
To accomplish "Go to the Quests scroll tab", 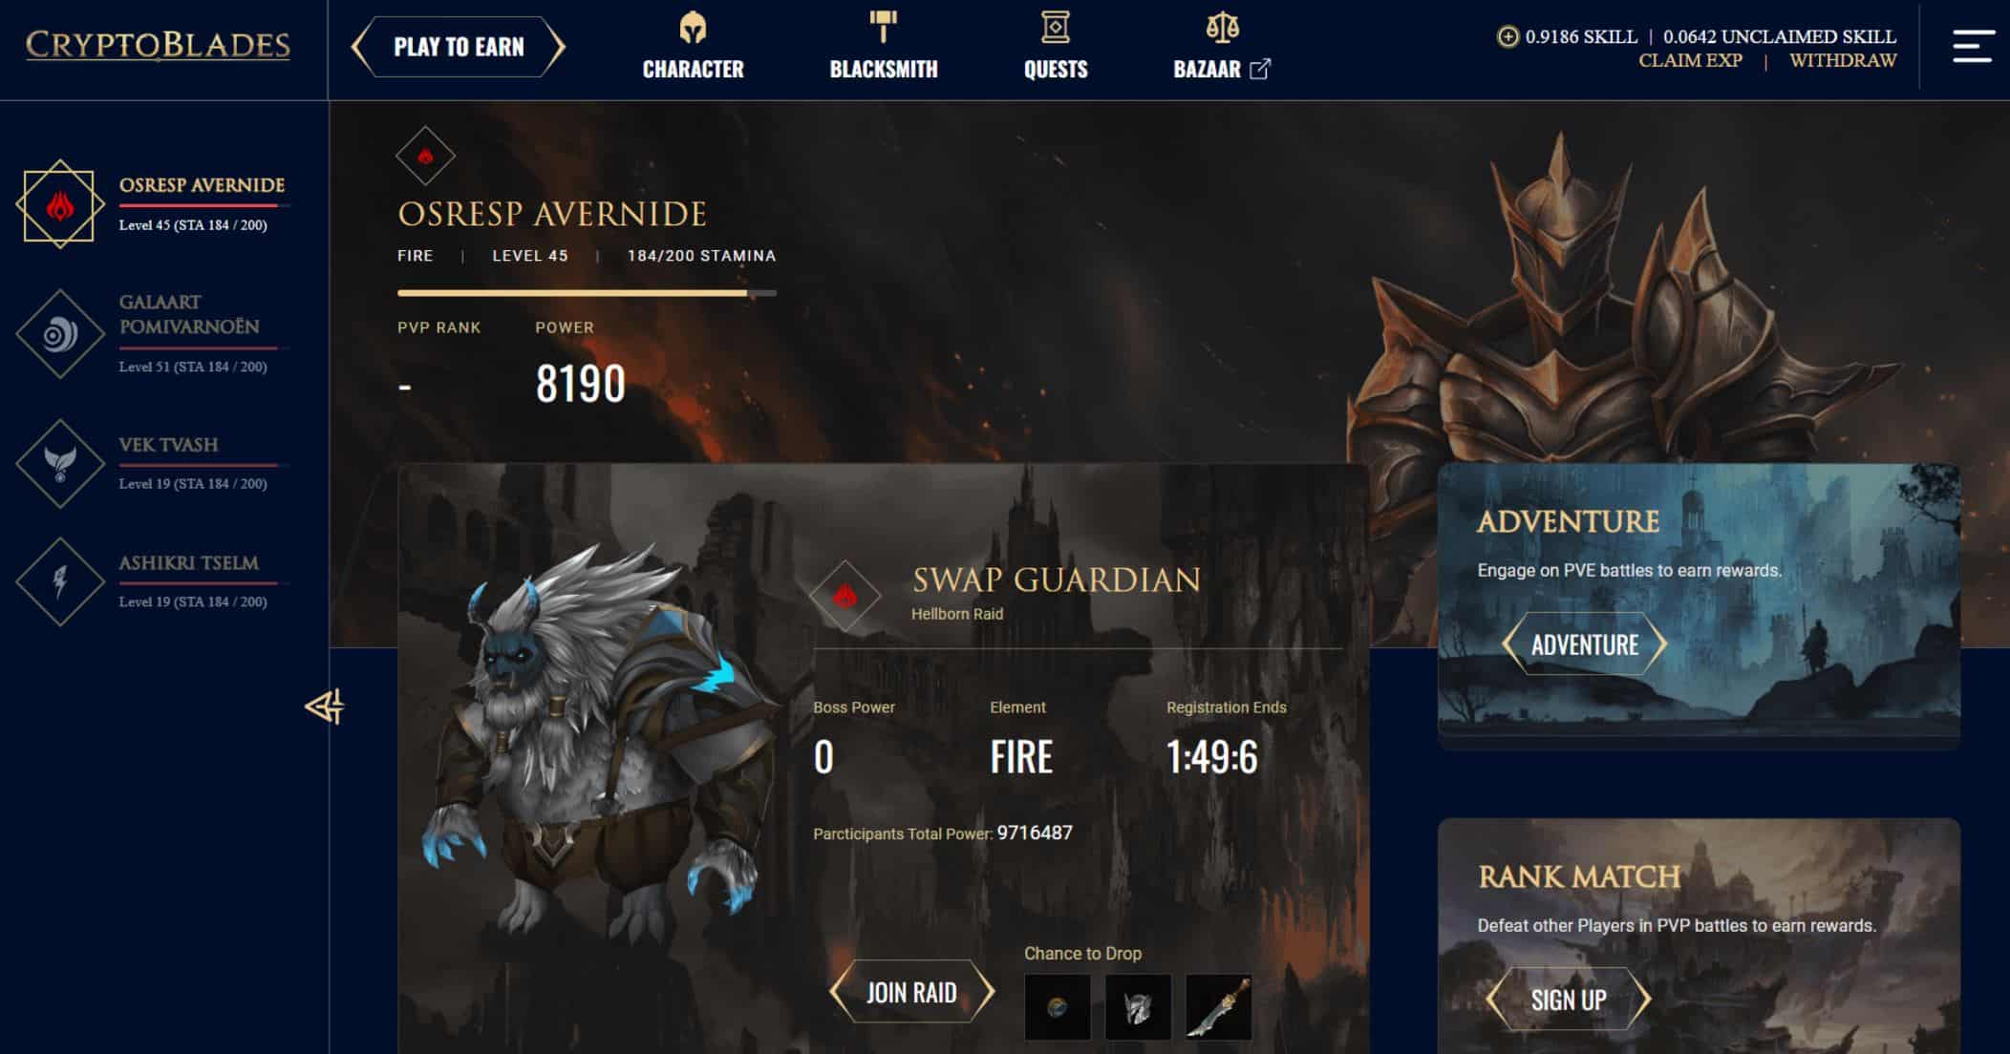I will [1056, 47].
